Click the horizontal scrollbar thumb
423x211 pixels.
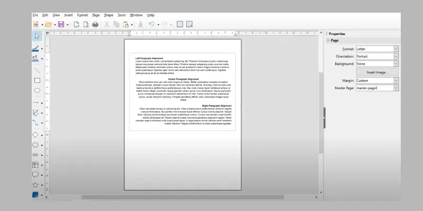182,197
